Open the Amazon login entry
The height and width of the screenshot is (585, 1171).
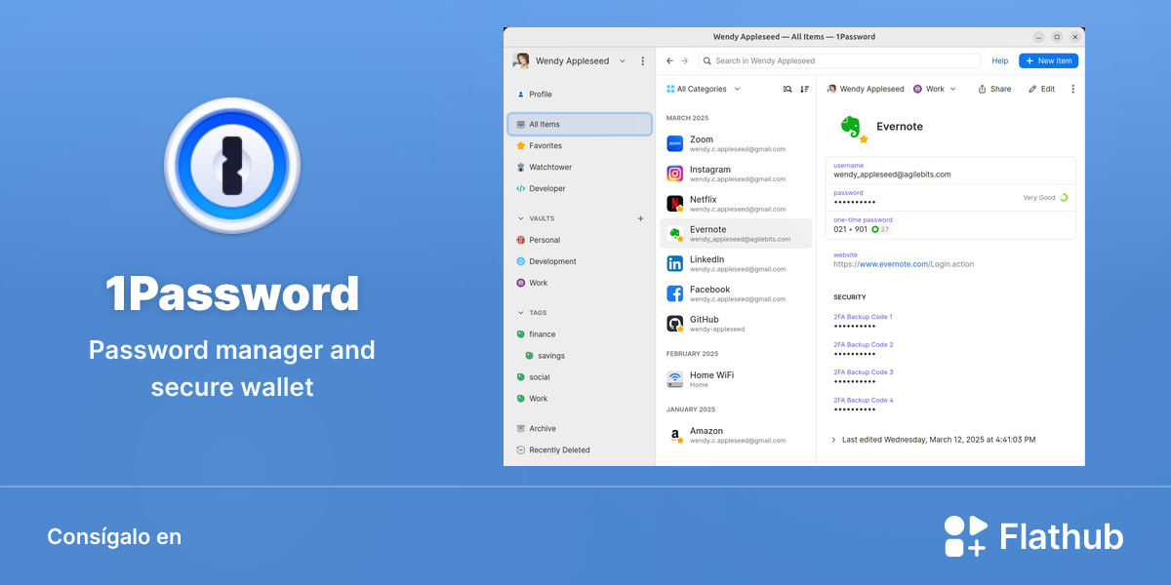click(x=736, y=435)
